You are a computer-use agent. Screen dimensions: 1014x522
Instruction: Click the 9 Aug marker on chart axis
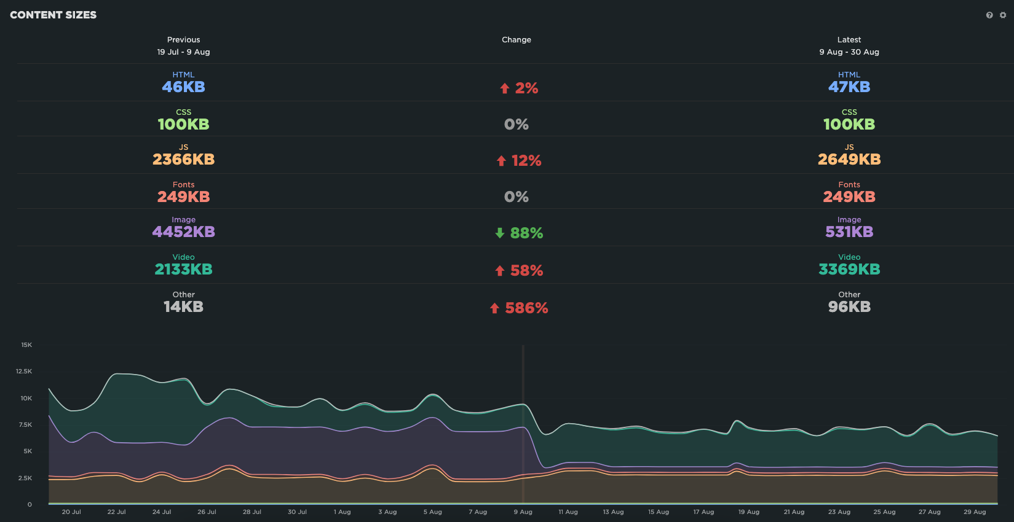[523, 512]
